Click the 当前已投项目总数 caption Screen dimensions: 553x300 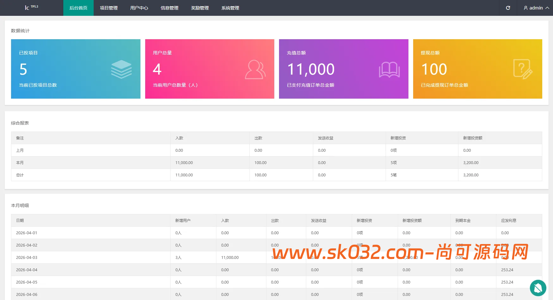(38, 85)
